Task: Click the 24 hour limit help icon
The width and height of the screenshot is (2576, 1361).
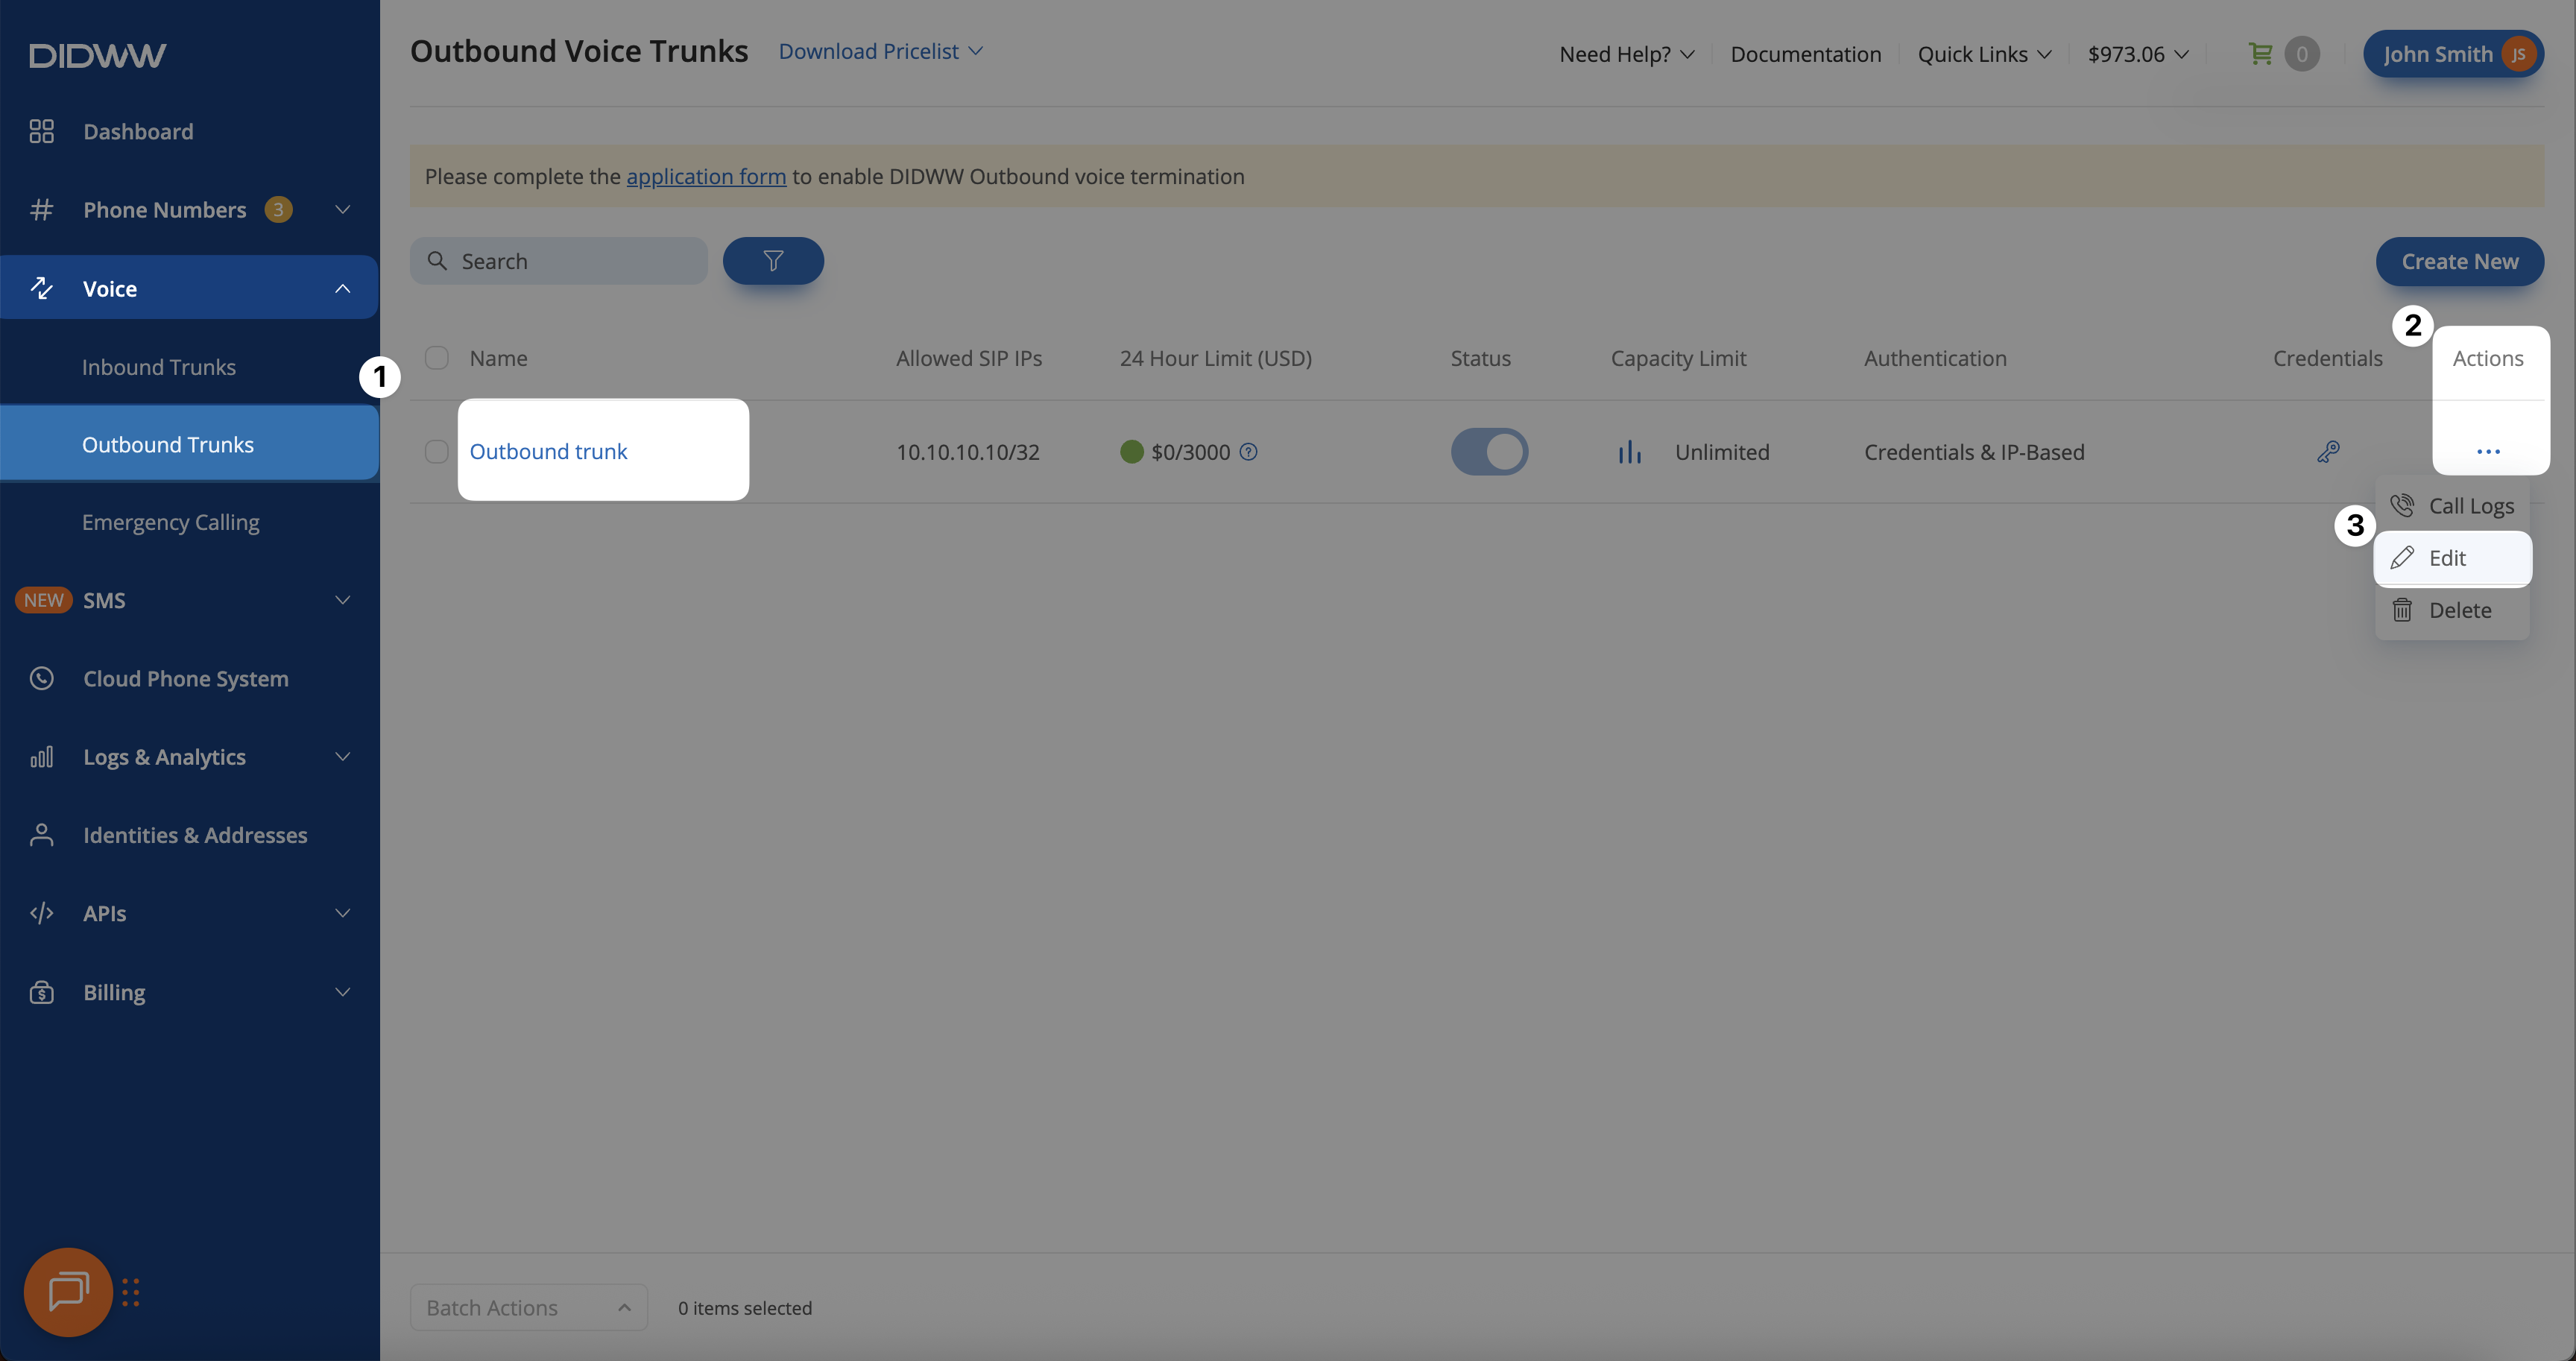Action: tap(1248, 452)
